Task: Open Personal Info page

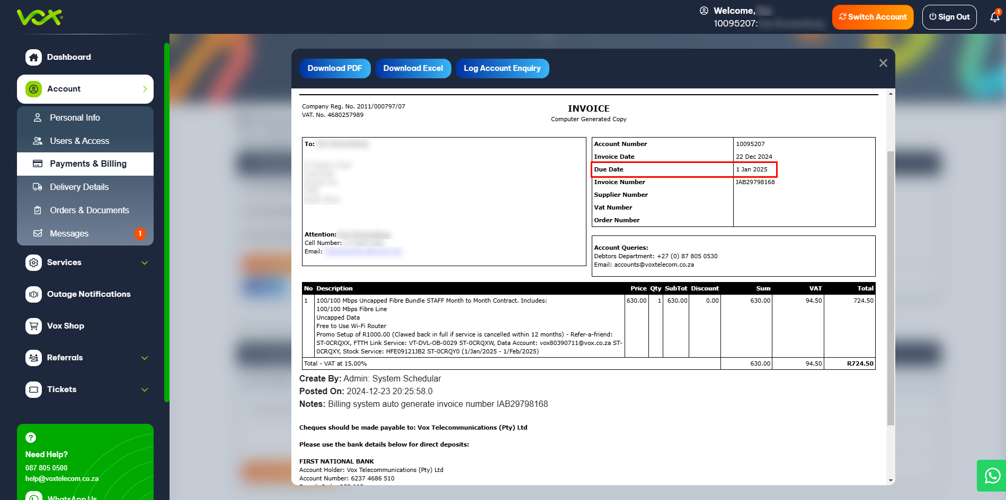Action: click(x=75, y=117)
